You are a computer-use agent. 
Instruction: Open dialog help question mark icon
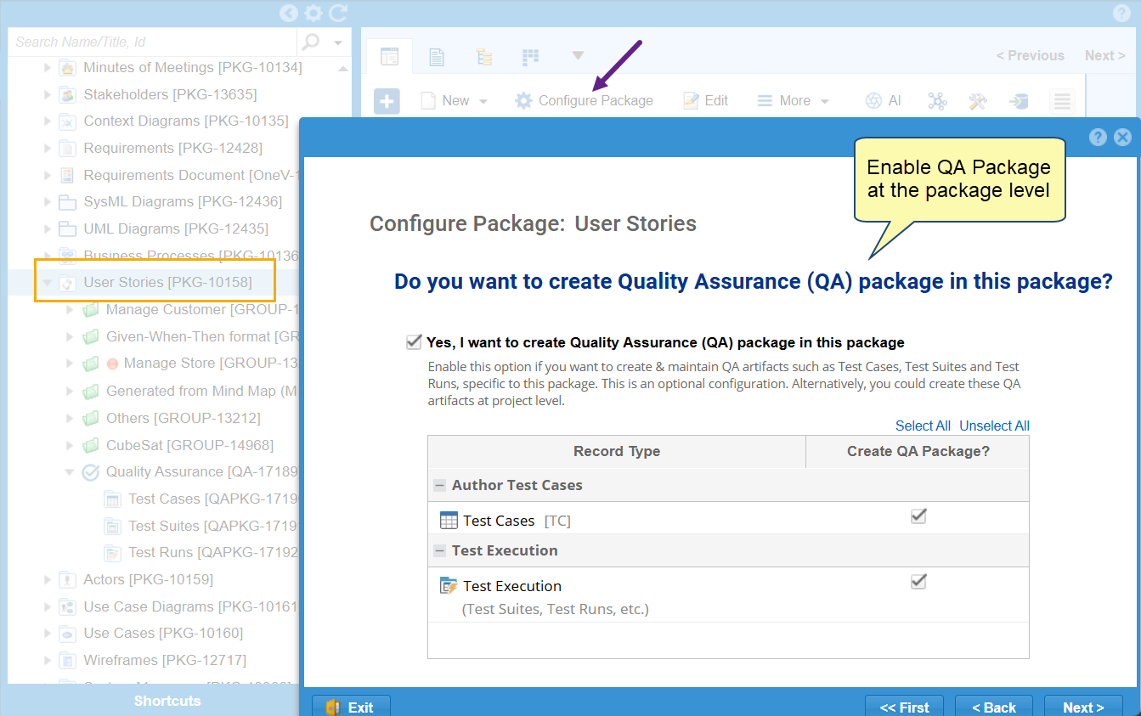click(x=1098, y=137)
